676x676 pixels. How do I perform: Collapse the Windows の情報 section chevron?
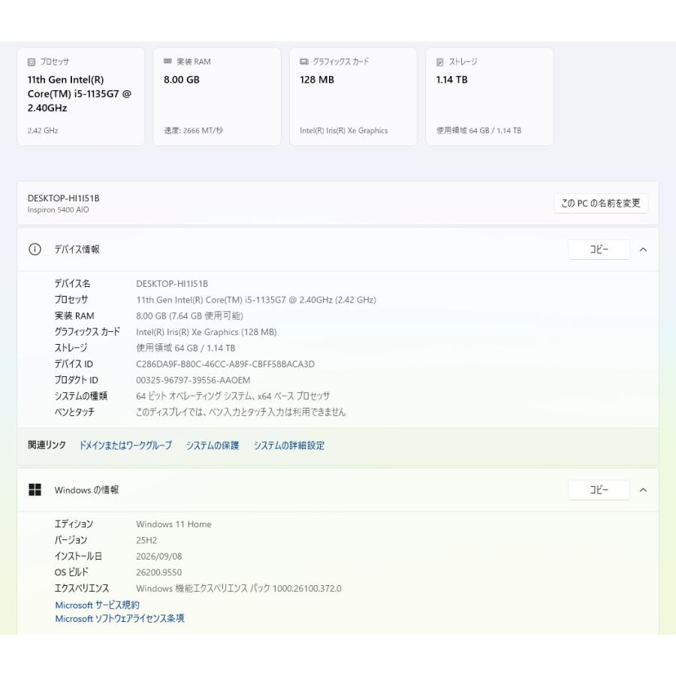pos(643,490)
